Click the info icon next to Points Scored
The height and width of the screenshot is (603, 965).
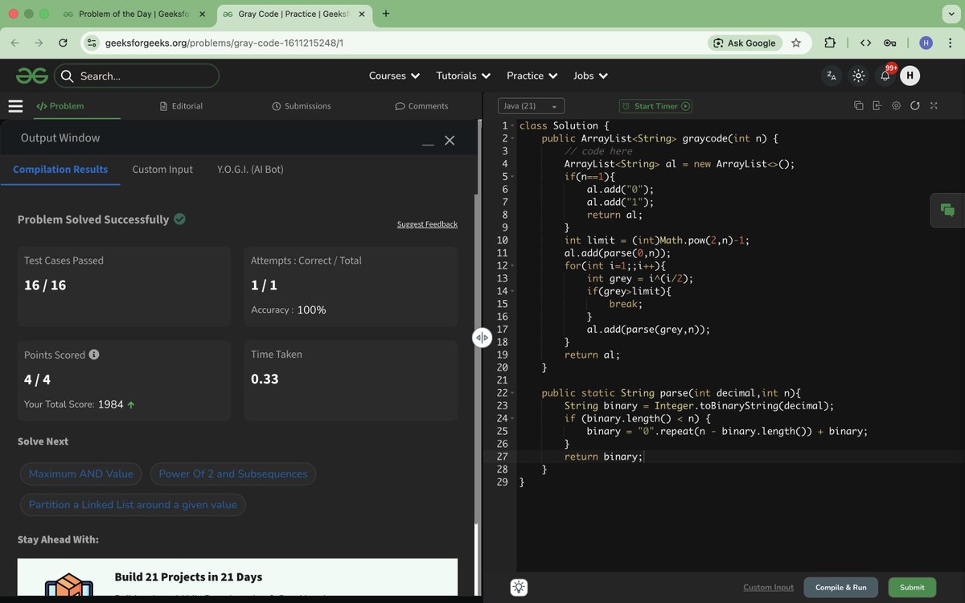coord(94,355)
